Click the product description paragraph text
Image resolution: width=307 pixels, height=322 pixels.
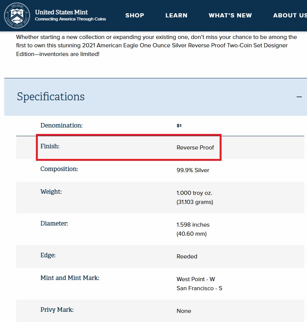(157, 45)
